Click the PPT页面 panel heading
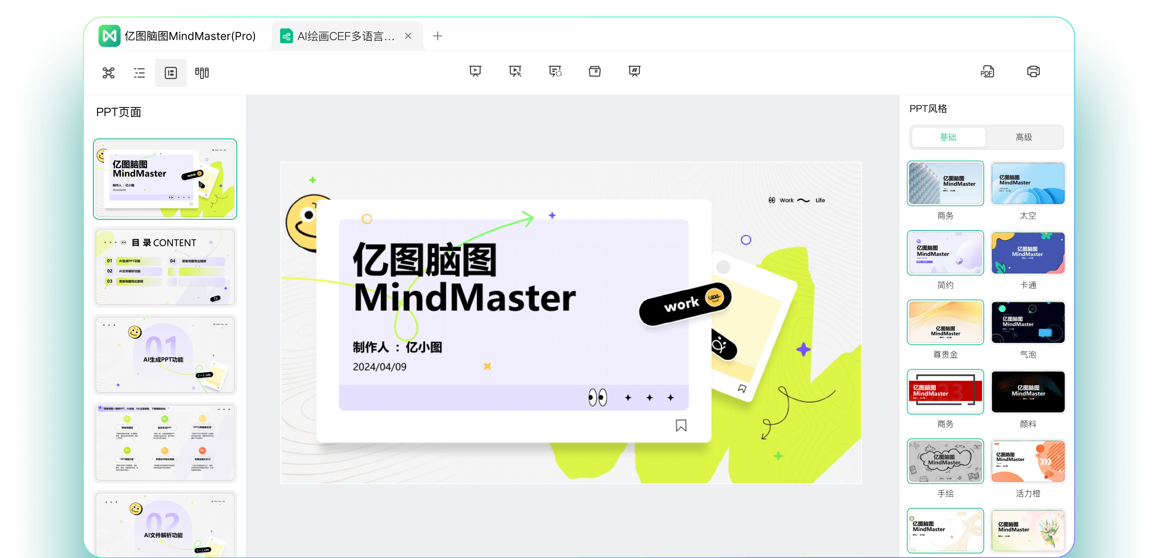1158x558 pixels. click(119, 112)
